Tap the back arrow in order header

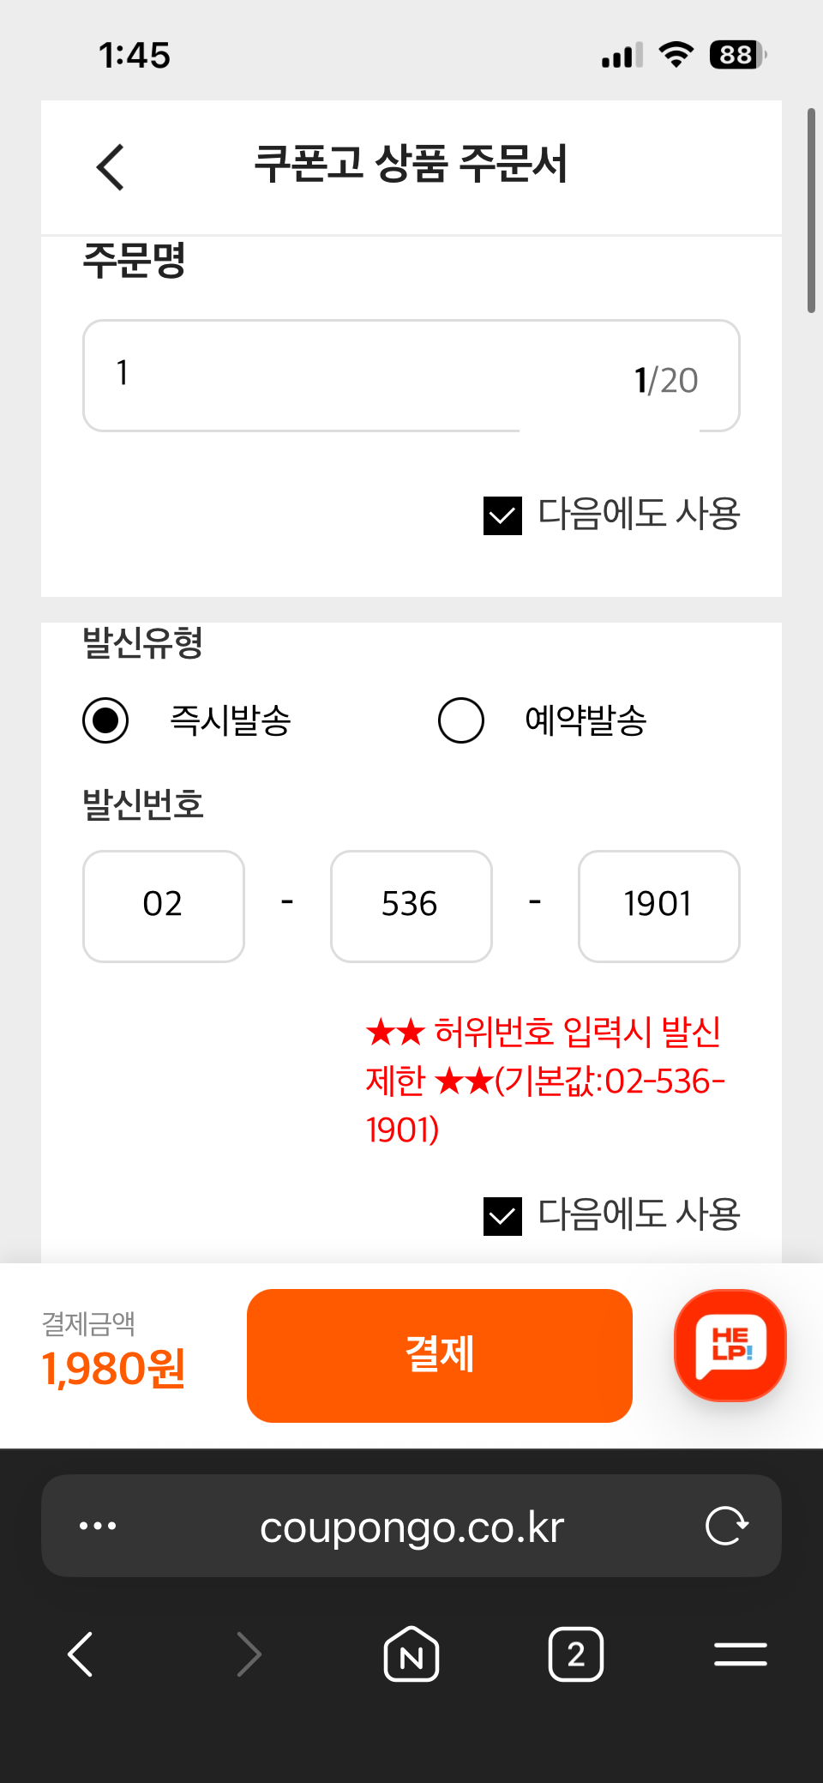tap(111, 166)
